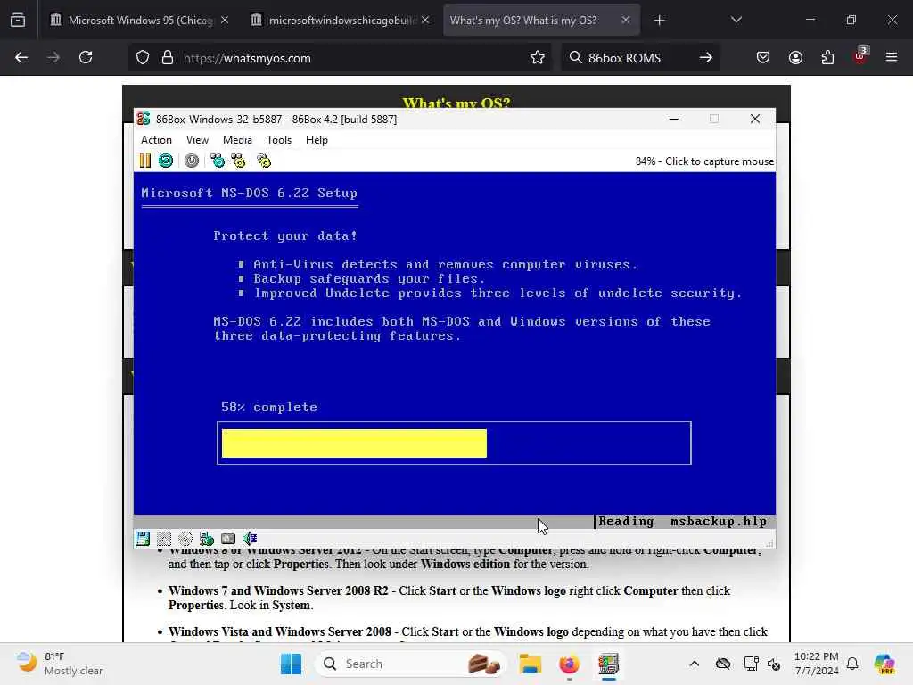
Task: Click the floppy drive status icon
Action: click(143, 539)
